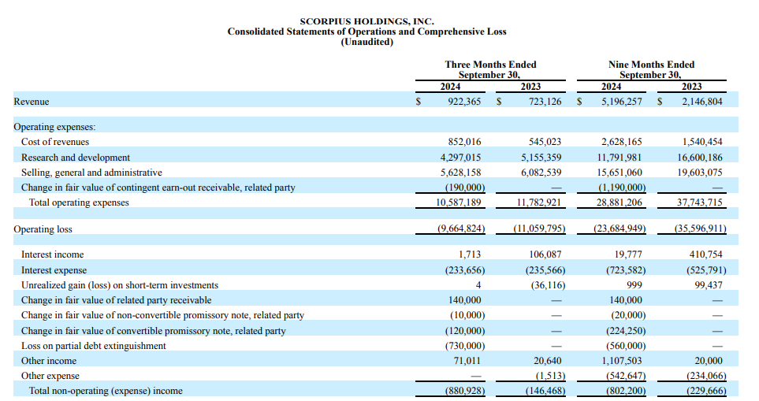Select earn-out value (1,190,000)
The width and height of the screenshot is (759, 401).
coord(622,188)
